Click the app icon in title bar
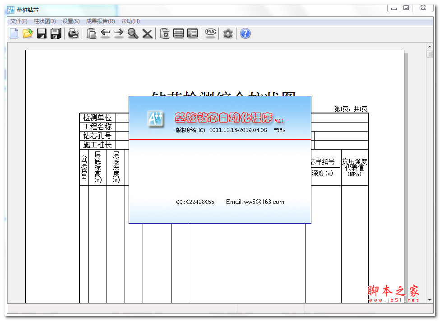The image size is (440, 321). point(11,10)
